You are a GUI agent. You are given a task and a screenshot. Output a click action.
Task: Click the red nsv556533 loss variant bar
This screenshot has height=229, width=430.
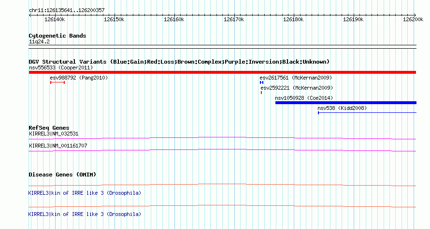click(x=222, y=72)
